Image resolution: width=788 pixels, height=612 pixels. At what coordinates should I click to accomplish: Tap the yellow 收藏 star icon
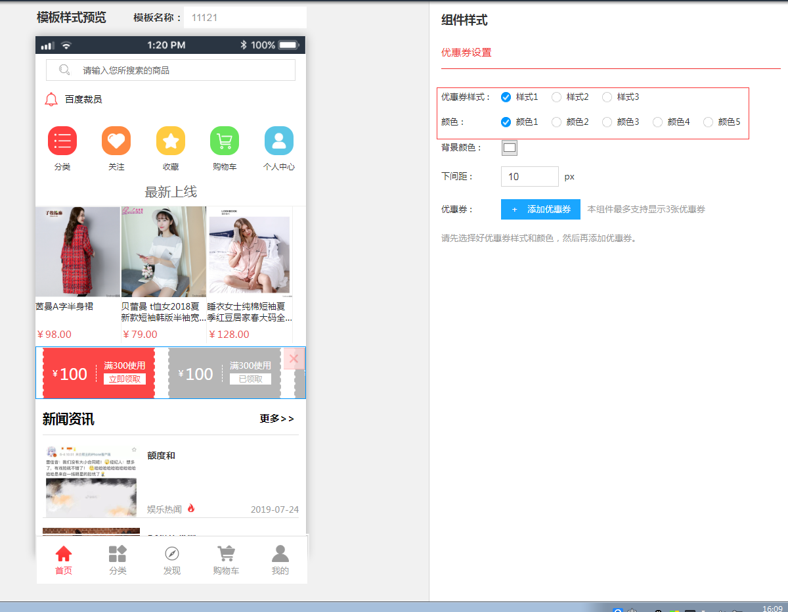[x=171, y=141]
